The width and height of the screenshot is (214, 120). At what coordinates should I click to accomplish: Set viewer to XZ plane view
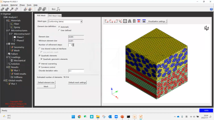coord(111,21)
